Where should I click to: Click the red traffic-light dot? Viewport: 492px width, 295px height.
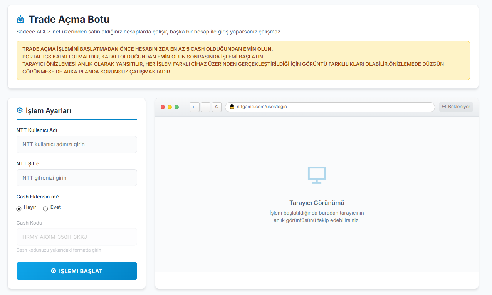point(163,107)
